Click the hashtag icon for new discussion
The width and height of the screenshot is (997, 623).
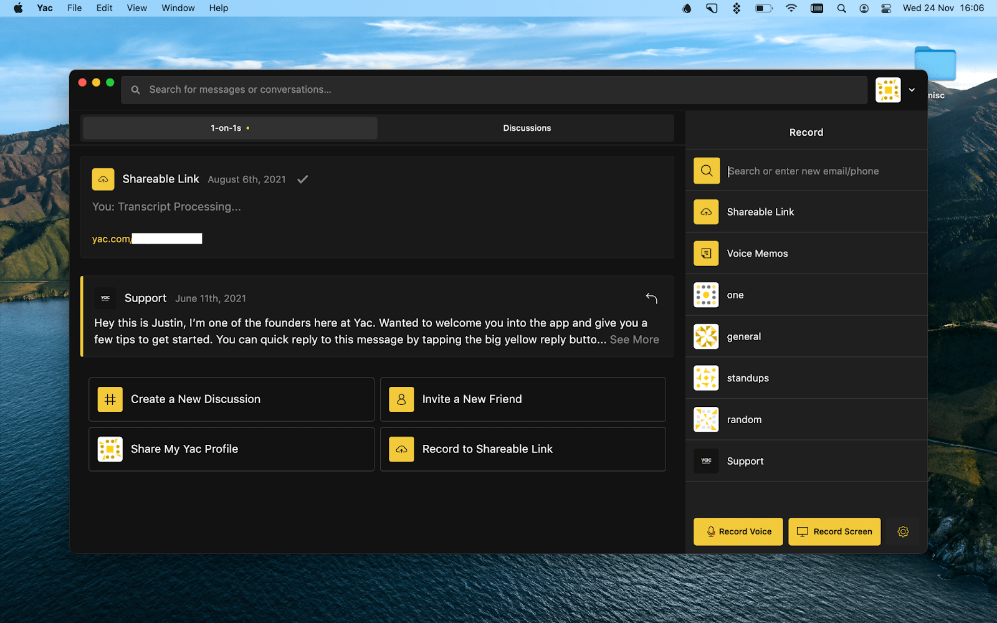click(110, 399)
